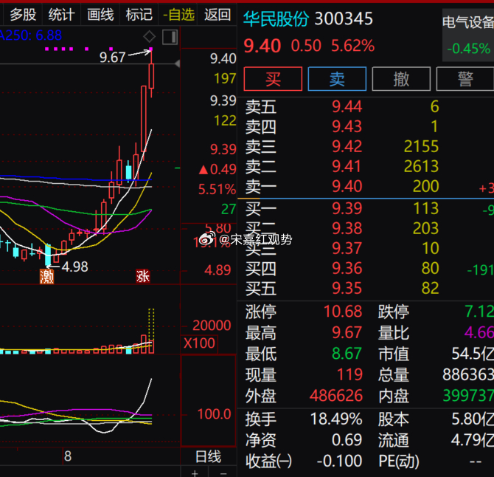Click the 华民股份 stock name
Viewport: 494px width, 477px height.
[276, 18]
